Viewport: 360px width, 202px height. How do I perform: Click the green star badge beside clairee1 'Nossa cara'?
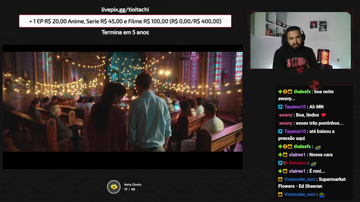(x=280, y=155)
